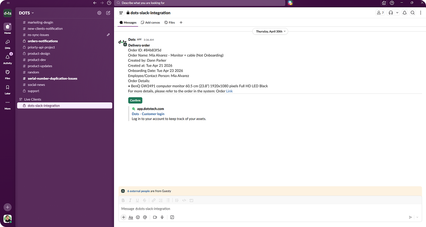View the 7 channel members
The width and height of the screenshot is (426, 227).
pyautogui.click(x=380, y=13)
